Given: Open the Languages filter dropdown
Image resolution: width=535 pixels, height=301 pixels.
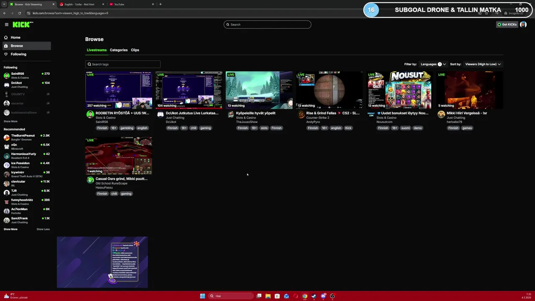Looking at the screenshot, I should (433, 64).
